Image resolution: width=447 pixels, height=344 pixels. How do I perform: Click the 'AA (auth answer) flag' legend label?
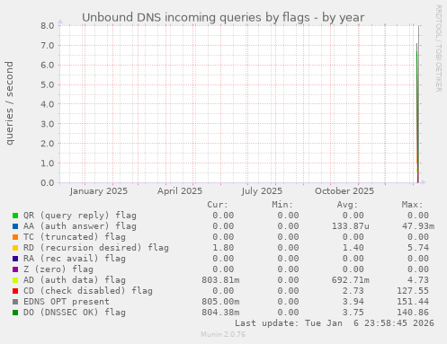[80, 226]
